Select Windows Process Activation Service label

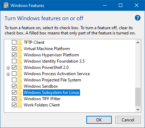[57, 74]
